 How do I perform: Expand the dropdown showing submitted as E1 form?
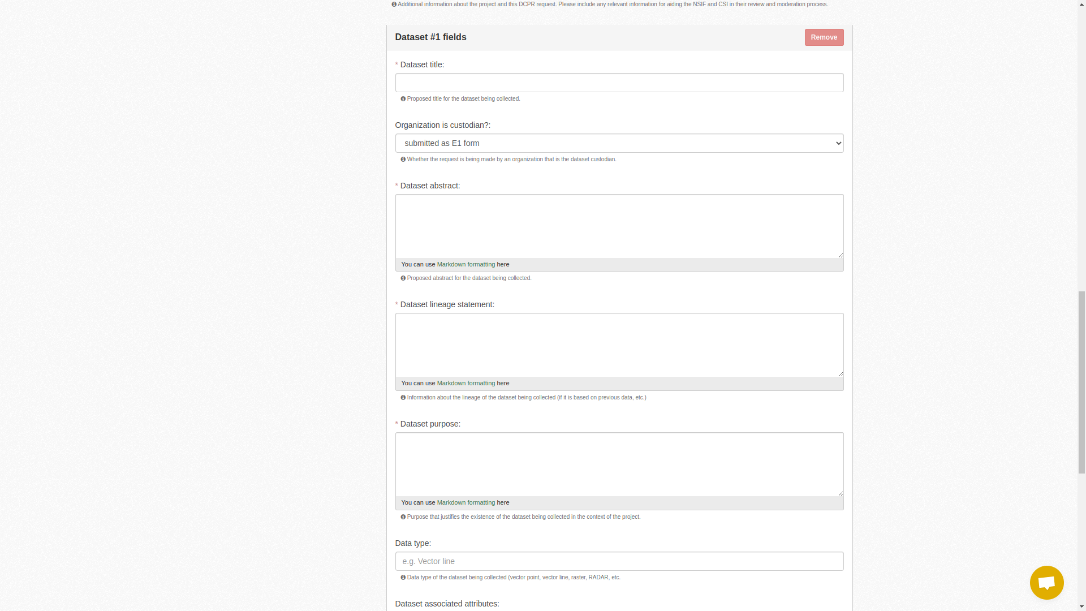[x=619, y=143]
